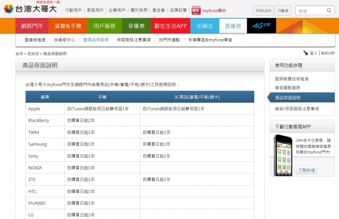This screenshot has width=339, height=219.
Task: Click the TWM brand cell
Action: point(45,132)
